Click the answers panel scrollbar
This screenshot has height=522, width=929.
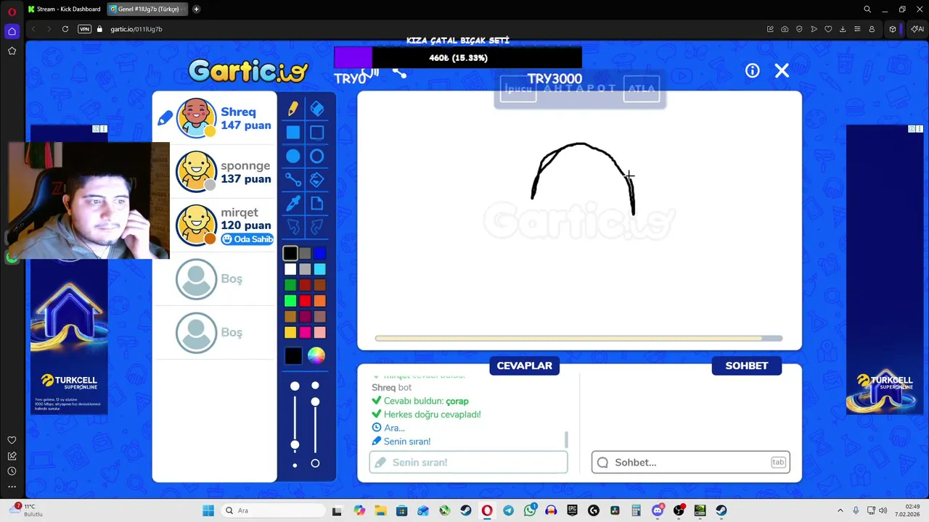(x=566, y=440)
